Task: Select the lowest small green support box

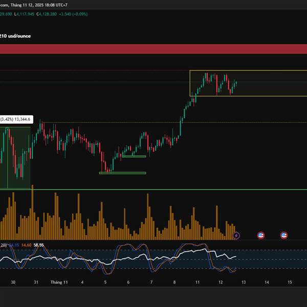Action: (x=123, y=173)
